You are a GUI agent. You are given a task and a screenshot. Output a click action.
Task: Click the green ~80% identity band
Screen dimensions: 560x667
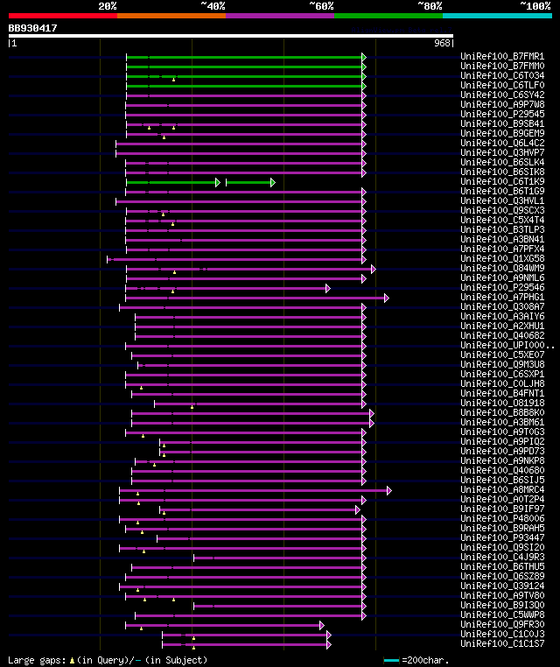click(x=388, y=16)
